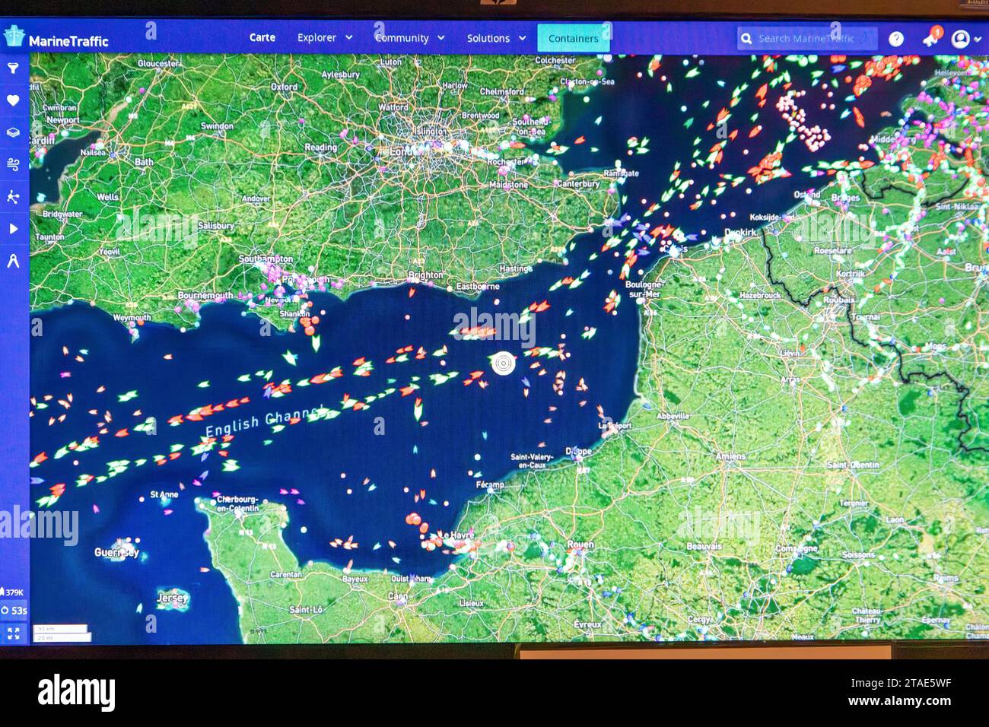
Task: Click the English Channel map label
Action: click(x=266, y=422)
